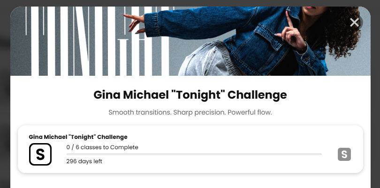Viewport: 380px width, 188px height.
Task: Select the small bold card title
Action: tap(78, 137)
